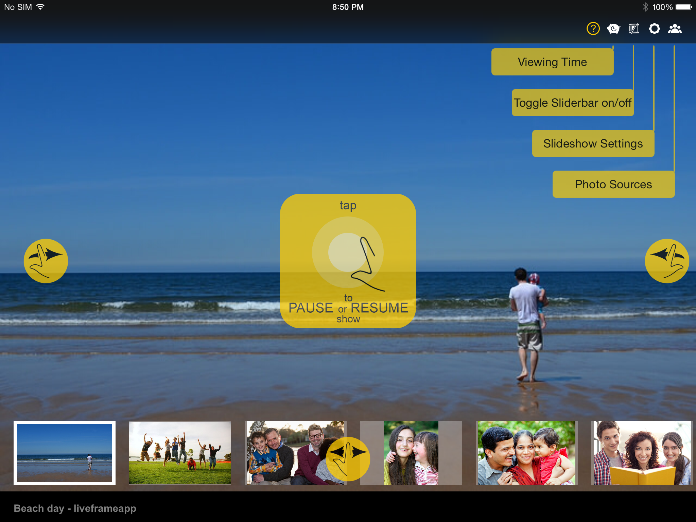The image size is (696, 522).
Task: Select the family with baby in red thumbnail
Action: pos(527,453)
